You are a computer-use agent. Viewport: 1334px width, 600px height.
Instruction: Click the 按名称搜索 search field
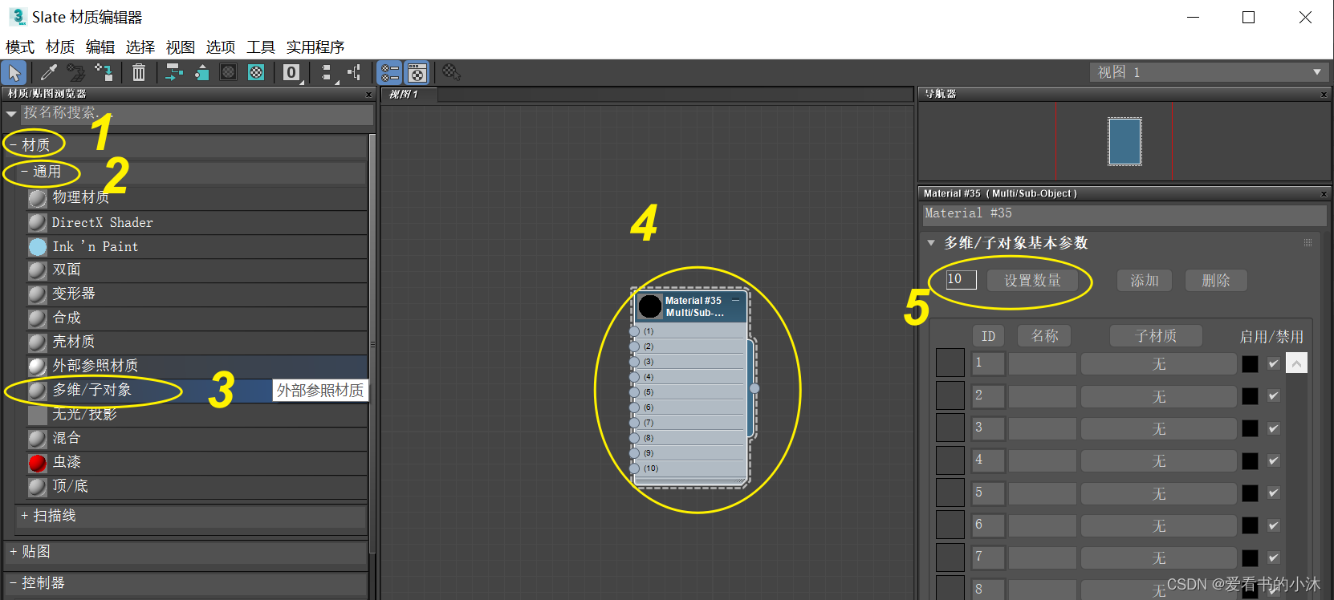click(197, 113)
